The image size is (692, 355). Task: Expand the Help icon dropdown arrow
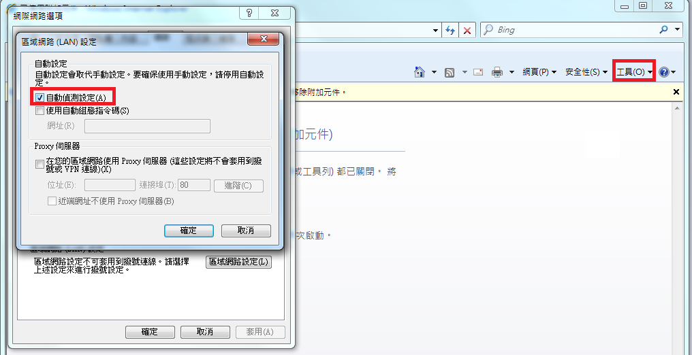(674, 72)
